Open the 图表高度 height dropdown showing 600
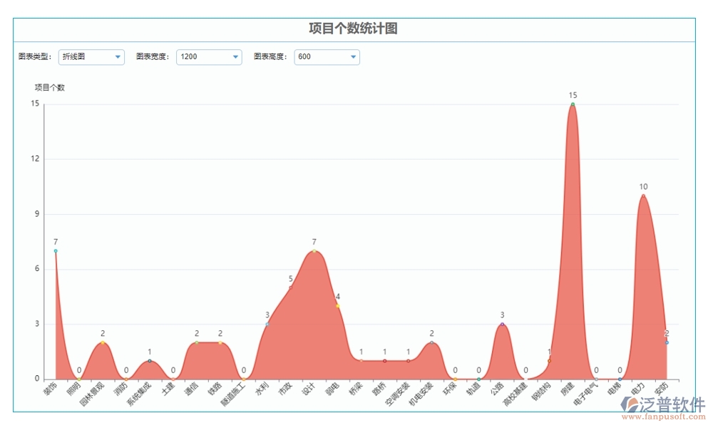Image resolution: width=713 pixels, height=428 pixels. coord(327,57)
